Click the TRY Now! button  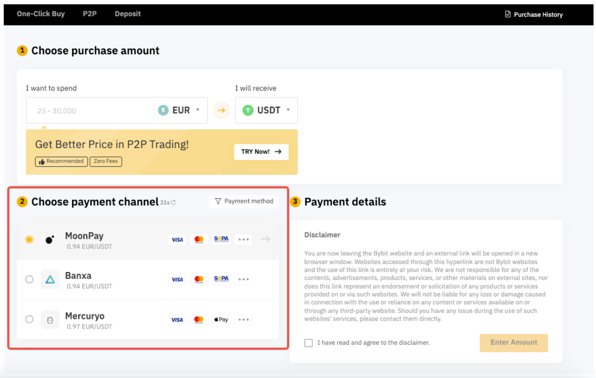(261, 152)
